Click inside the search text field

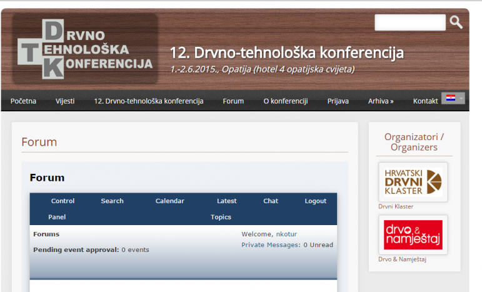point(409,23)
